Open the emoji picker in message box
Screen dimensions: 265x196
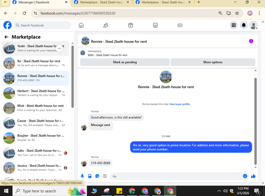click(x=245, y=176)
